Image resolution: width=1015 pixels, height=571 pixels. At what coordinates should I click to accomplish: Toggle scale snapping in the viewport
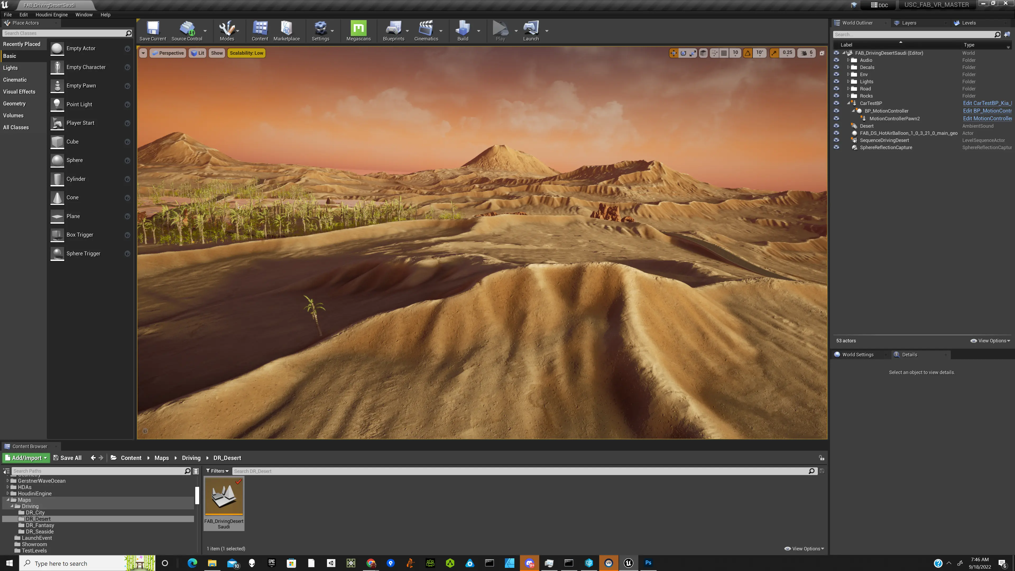(774, 53)
